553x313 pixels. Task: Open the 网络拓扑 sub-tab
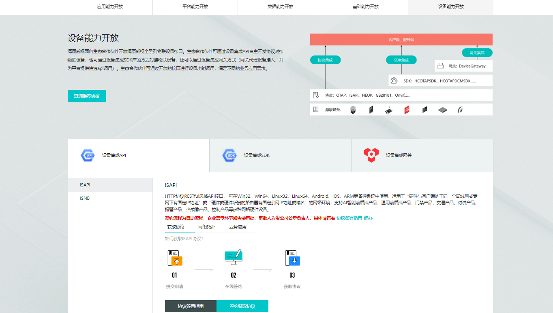click(x=207, y=227)
